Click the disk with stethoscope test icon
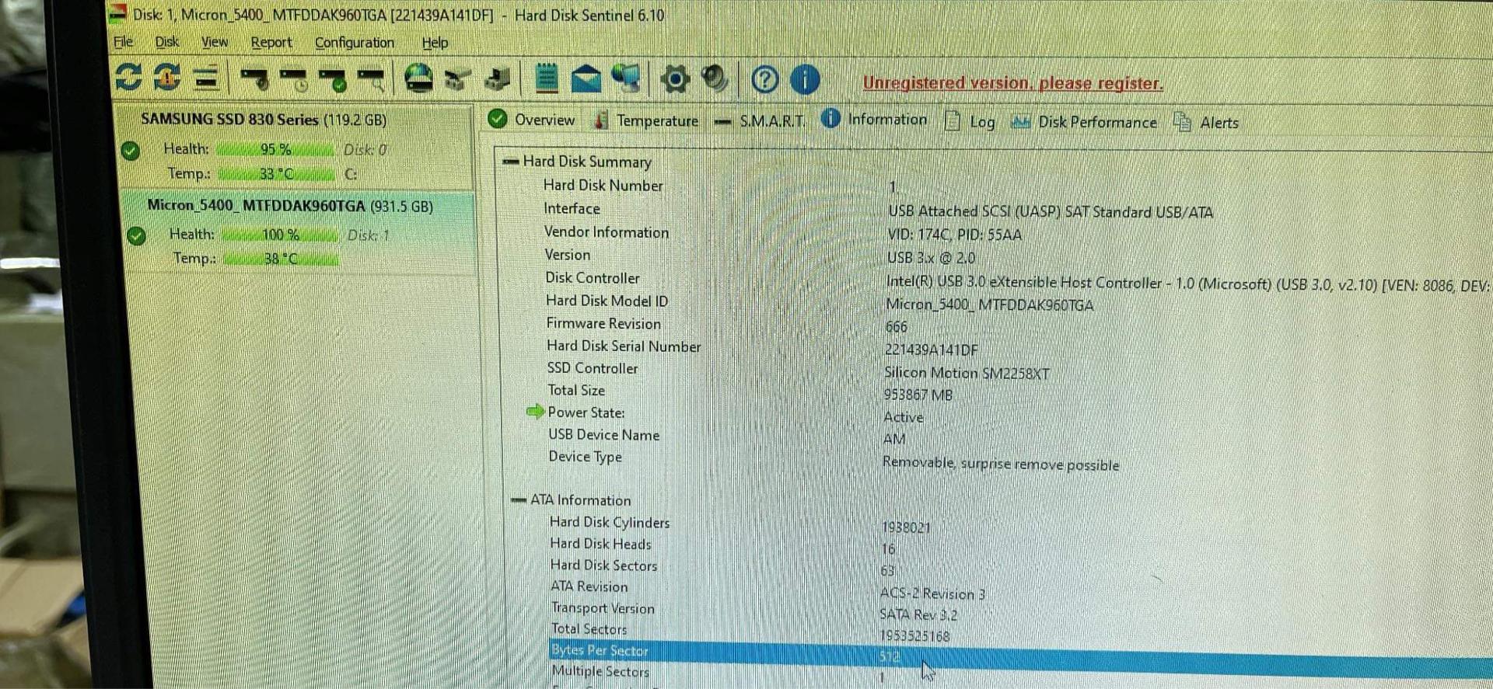 click(x=254, y=79)
